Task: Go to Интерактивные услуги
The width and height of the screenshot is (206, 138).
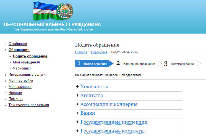Action: point(27,75)
